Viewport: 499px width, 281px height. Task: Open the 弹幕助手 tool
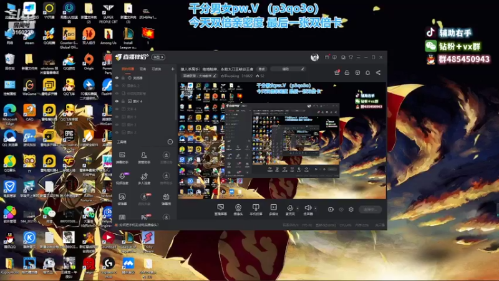[x=122, y=158]
